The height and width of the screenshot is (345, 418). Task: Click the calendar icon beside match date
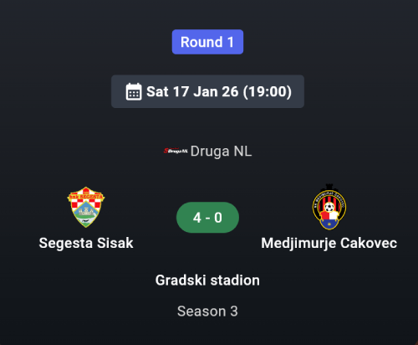[x=134, y=91]
